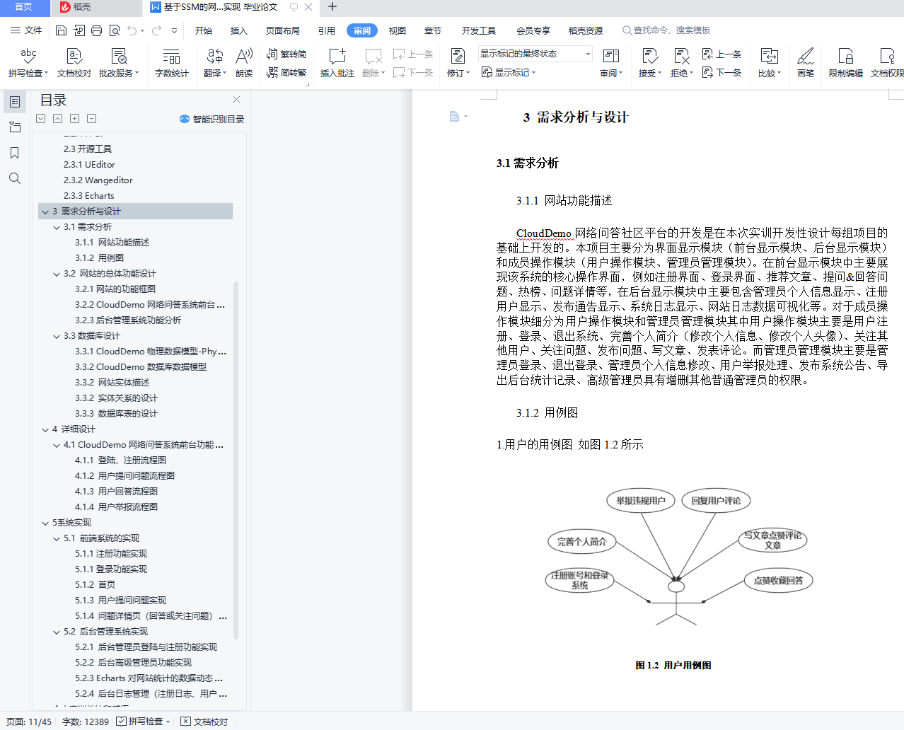Reject the change (拒绝)
904x730 pixels.
tap(681, 62)
